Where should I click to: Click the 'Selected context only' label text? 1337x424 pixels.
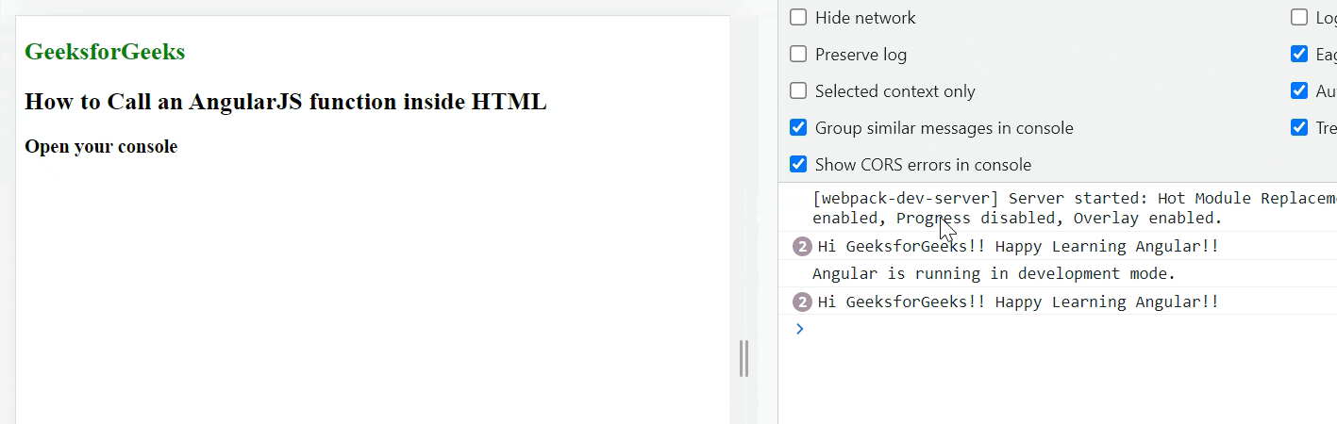point(895,91)
